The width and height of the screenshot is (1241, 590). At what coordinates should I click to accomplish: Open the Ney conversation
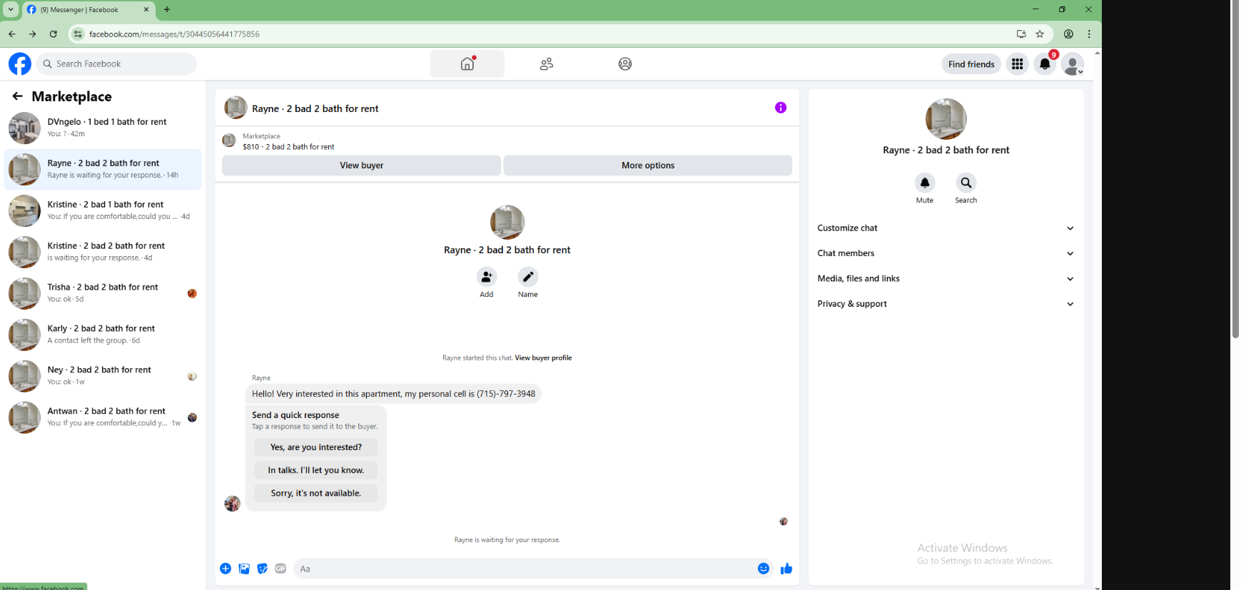click(x=103, y=376)
